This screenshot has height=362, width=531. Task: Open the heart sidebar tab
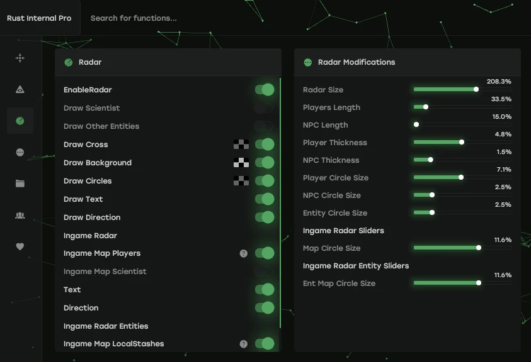pyautogui.click(x=20, y=246)
